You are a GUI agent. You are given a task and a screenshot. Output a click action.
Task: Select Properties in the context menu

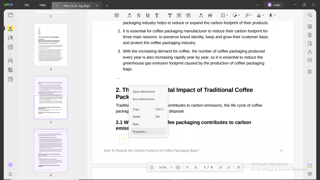[140, 132]
